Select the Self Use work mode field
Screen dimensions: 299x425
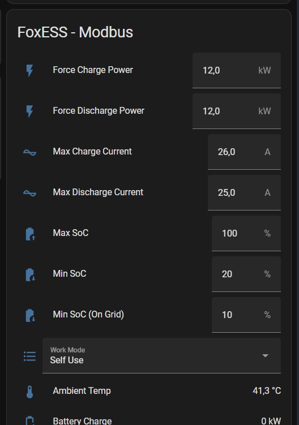(161, 355)
